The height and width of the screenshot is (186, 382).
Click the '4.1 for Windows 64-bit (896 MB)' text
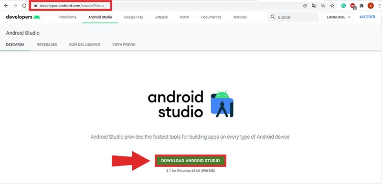191,171
